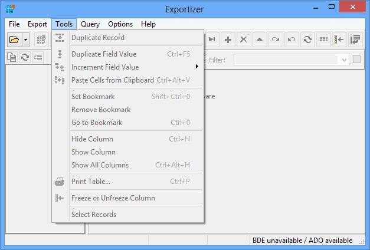Screen dimensions: 370x250
Task: Select Hide Column menu entry
Action: pos(127,139)
